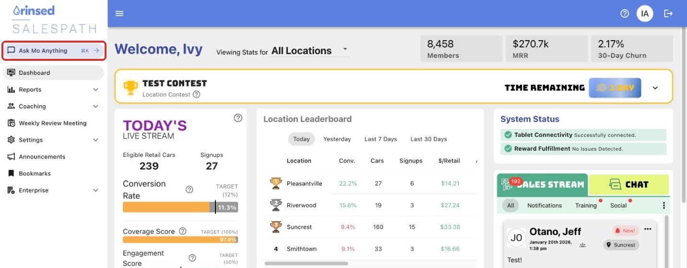The width and height of the screenshot is (687, 268).
Task: Switch to the Sales Stream tab
Action: pos(542,185)
